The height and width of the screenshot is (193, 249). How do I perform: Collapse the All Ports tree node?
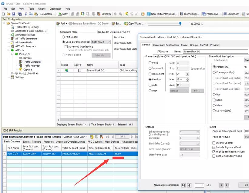[8, 50]
